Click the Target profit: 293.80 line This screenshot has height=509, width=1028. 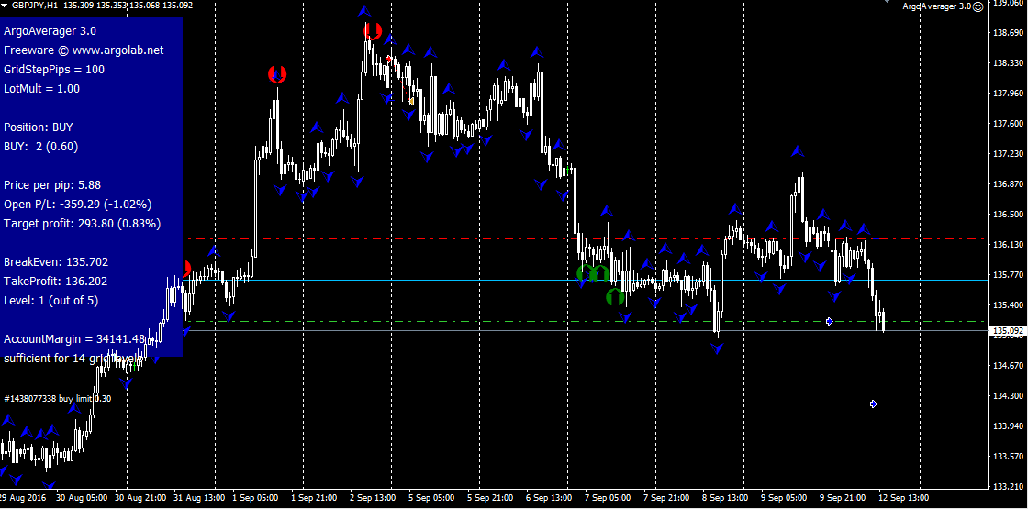tap(83, 224)
